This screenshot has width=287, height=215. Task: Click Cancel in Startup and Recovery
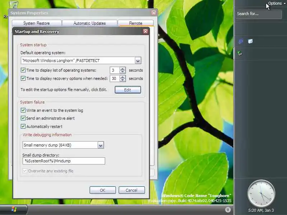(x=132, y=190)
